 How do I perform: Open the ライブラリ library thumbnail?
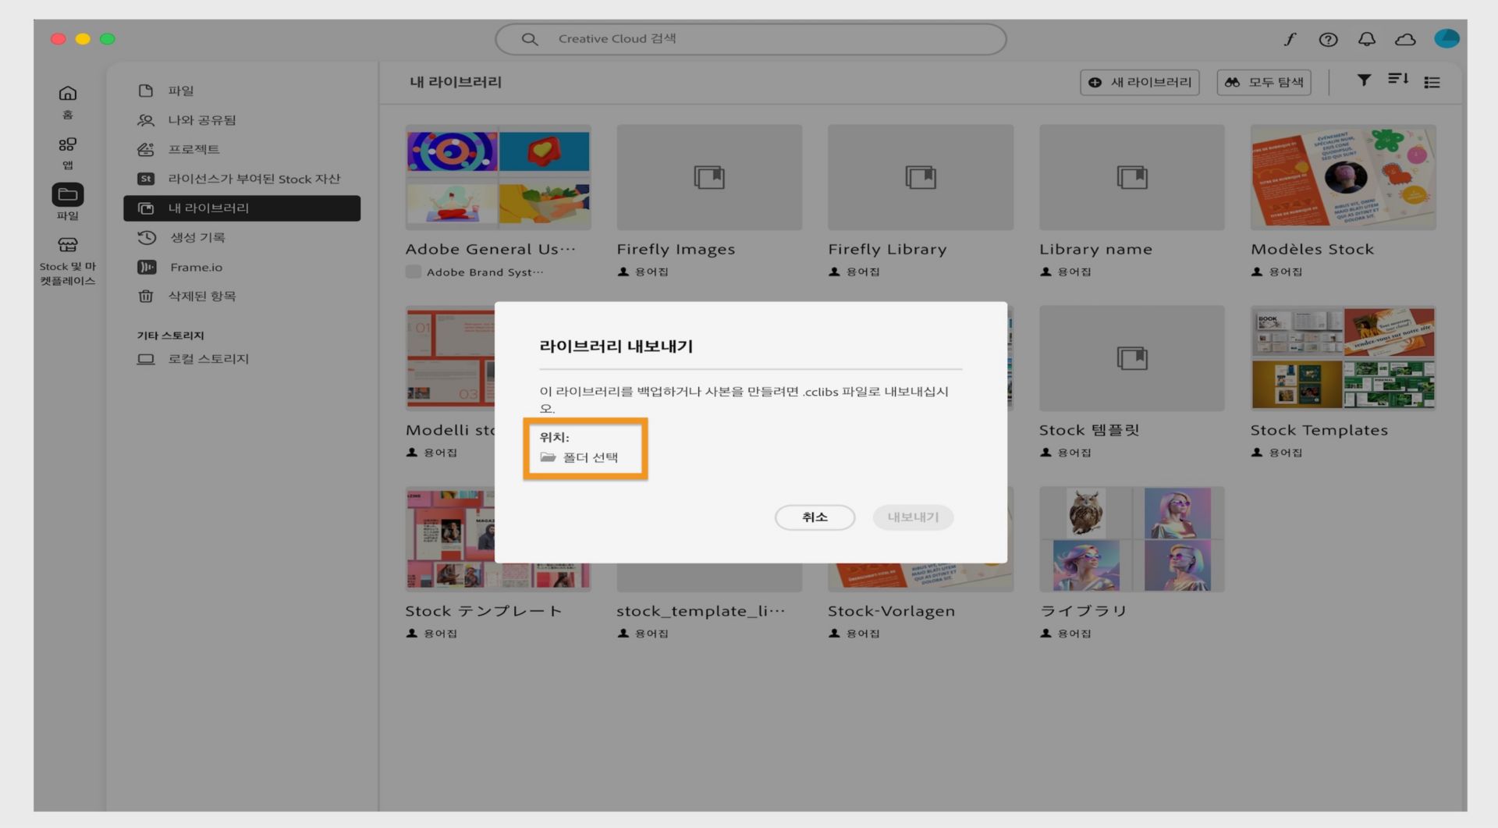pos(1132,539)
